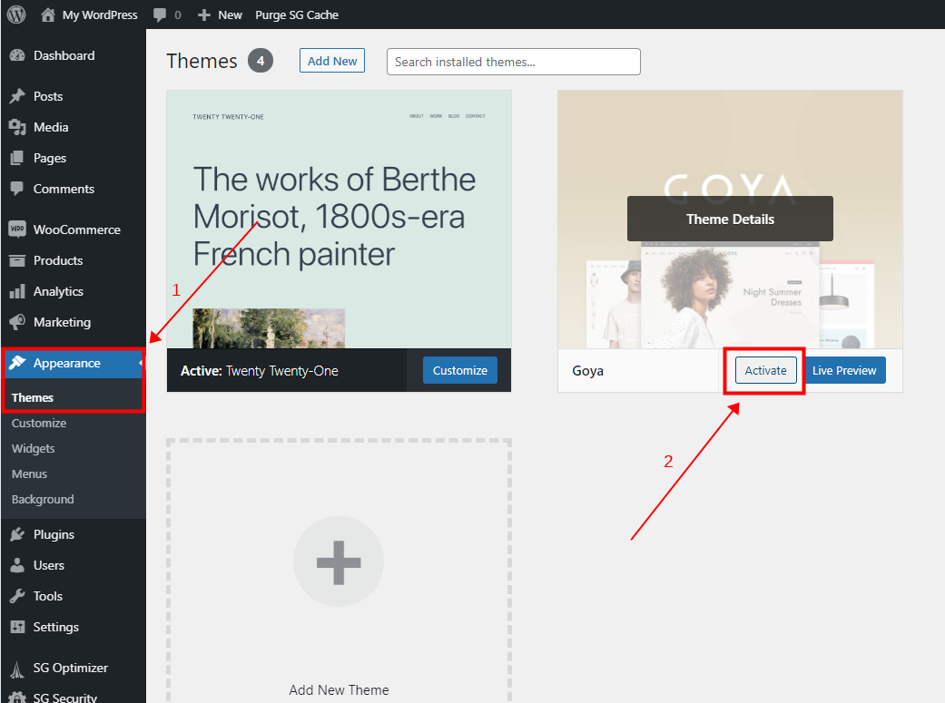The height and width of the screenshot is (703, 945).
Task: Open the Pages menu label
Action: (49, 158)
